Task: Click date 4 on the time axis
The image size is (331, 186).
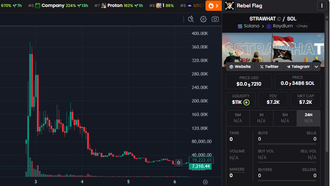Action: pos(82,182)
